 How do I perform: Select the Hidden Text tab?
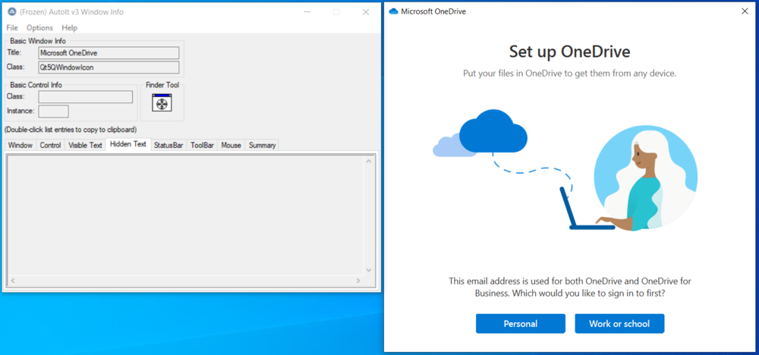tap(128, 144)
